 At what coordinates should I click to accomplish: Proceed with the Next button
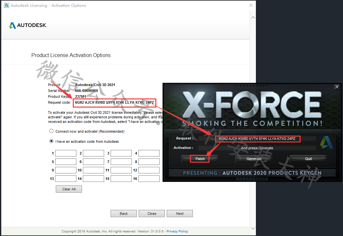[180, 214]
